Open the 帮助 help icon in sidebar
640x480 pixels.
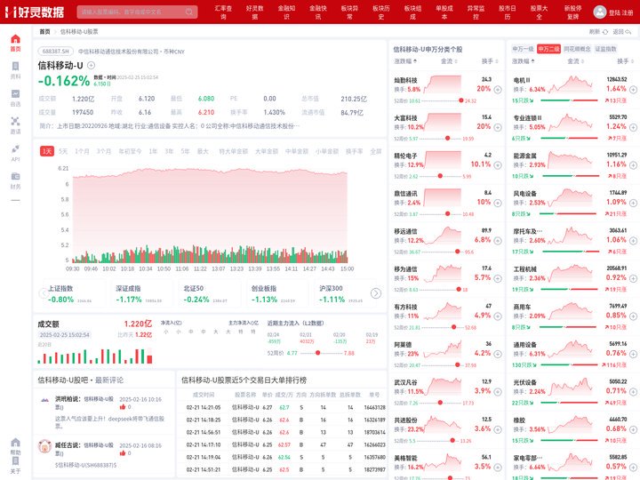(15, 446)
